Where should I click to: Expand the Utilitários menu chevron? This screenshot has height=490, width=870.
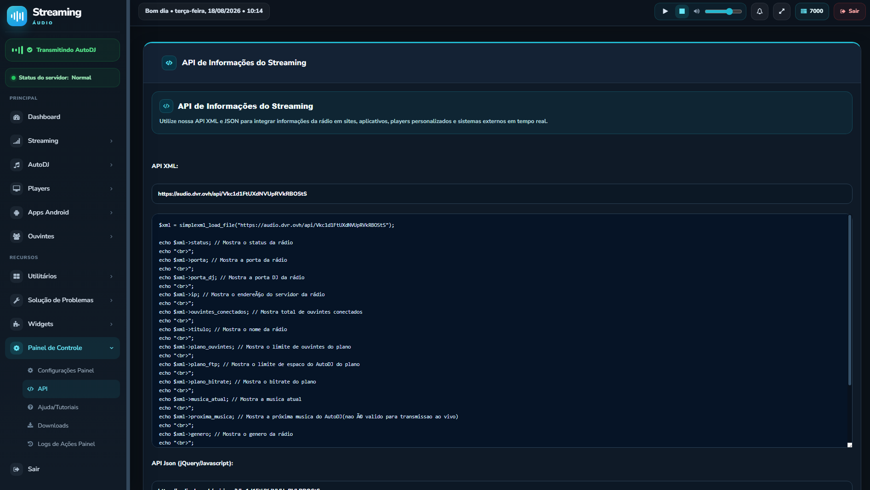pyautogui.click(x=111, y=276)
